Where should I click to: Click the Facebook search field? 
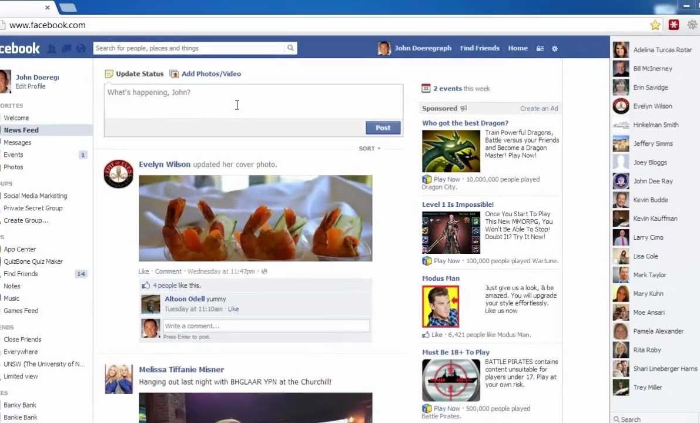tap(189, 48)
